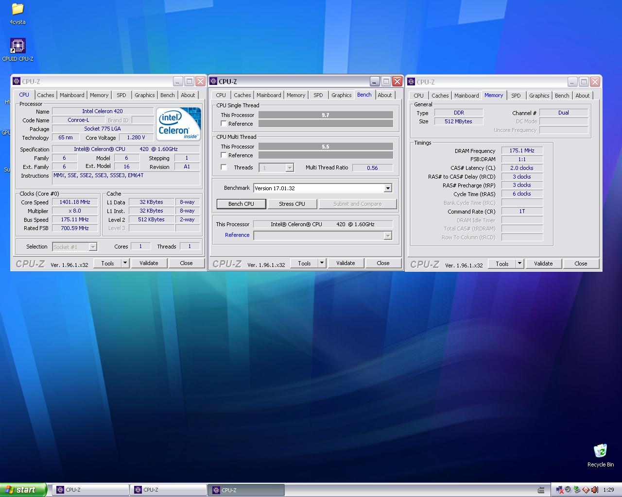Click the Command Rate value 1T
622x497 pixels.
pos(522,211)
